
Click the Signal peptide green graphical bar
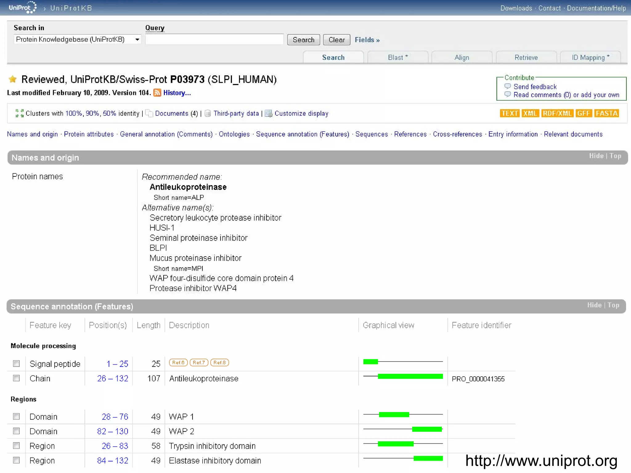371,362
